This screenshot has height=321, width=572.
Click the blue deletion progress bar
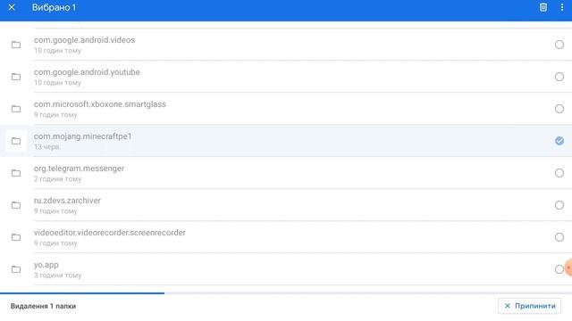(x=82, y=293)
